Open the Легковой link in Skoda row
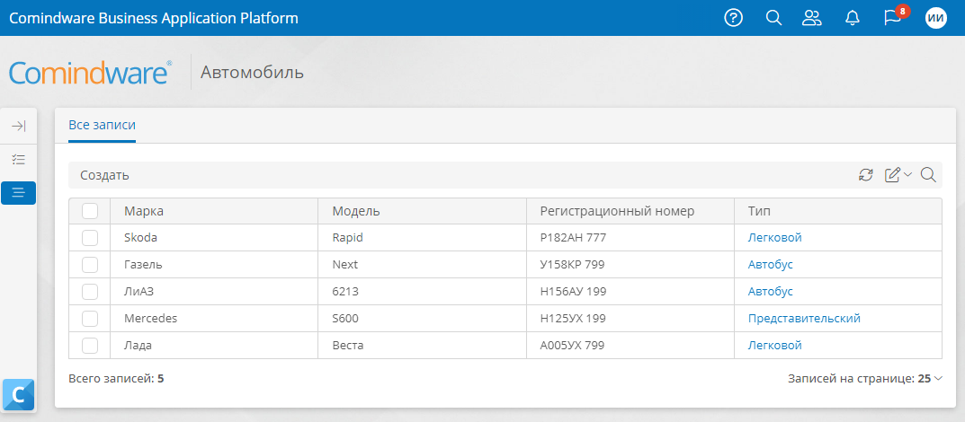The image size is (965, 422). tap(775, 238)
